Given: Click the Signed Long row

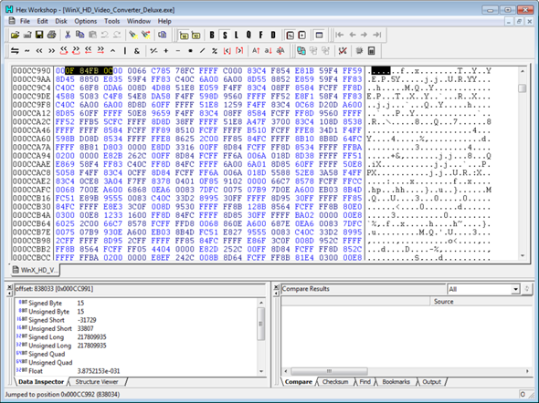Looking at the screenshot, I should coord(137,337).
